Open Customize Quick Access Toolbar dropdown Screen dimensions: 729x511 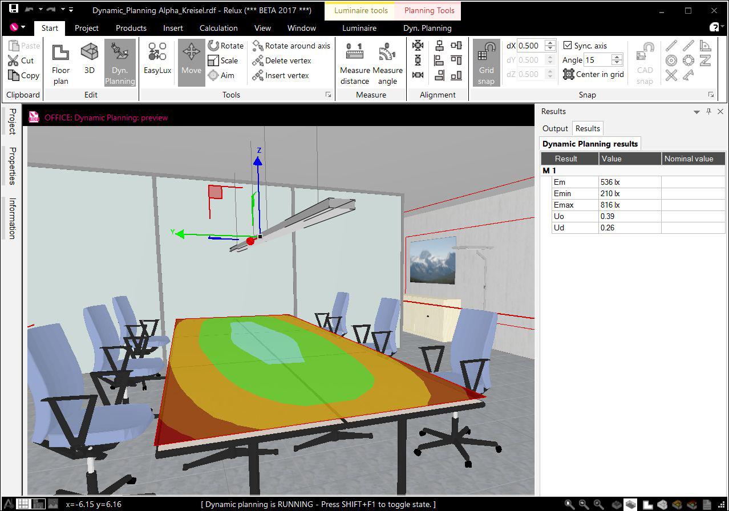[x=71, y=10]
